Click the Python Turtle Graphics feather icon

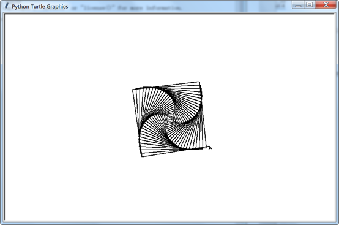point(7,6)
